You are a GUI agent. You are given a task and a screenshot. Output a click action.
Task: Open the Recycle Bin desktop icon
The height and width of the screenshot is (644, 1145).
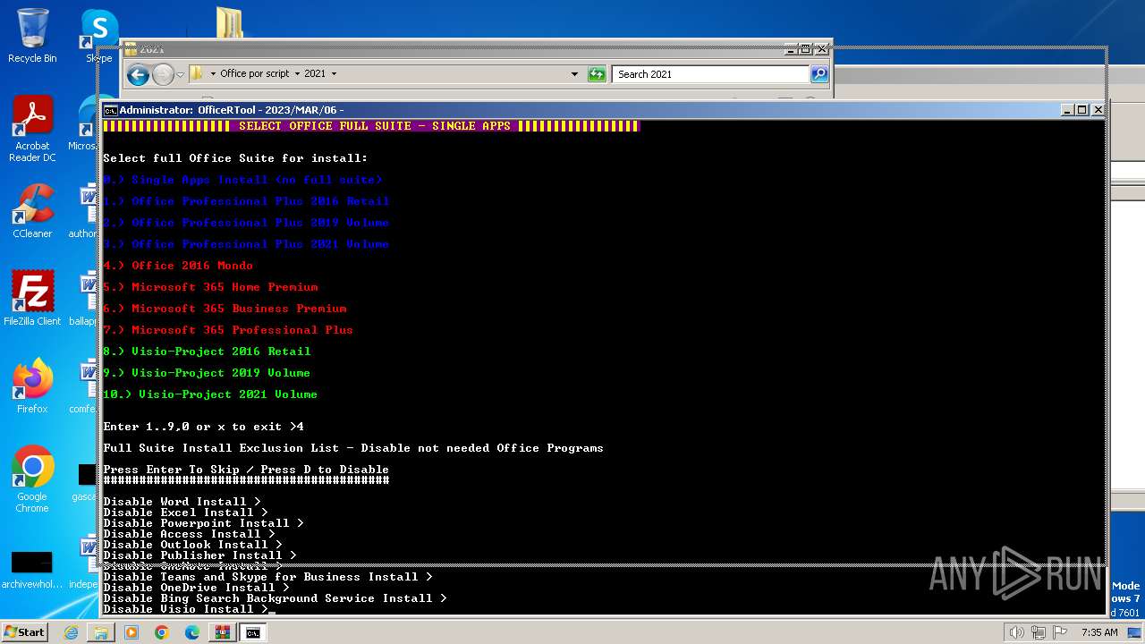(32, 36)
